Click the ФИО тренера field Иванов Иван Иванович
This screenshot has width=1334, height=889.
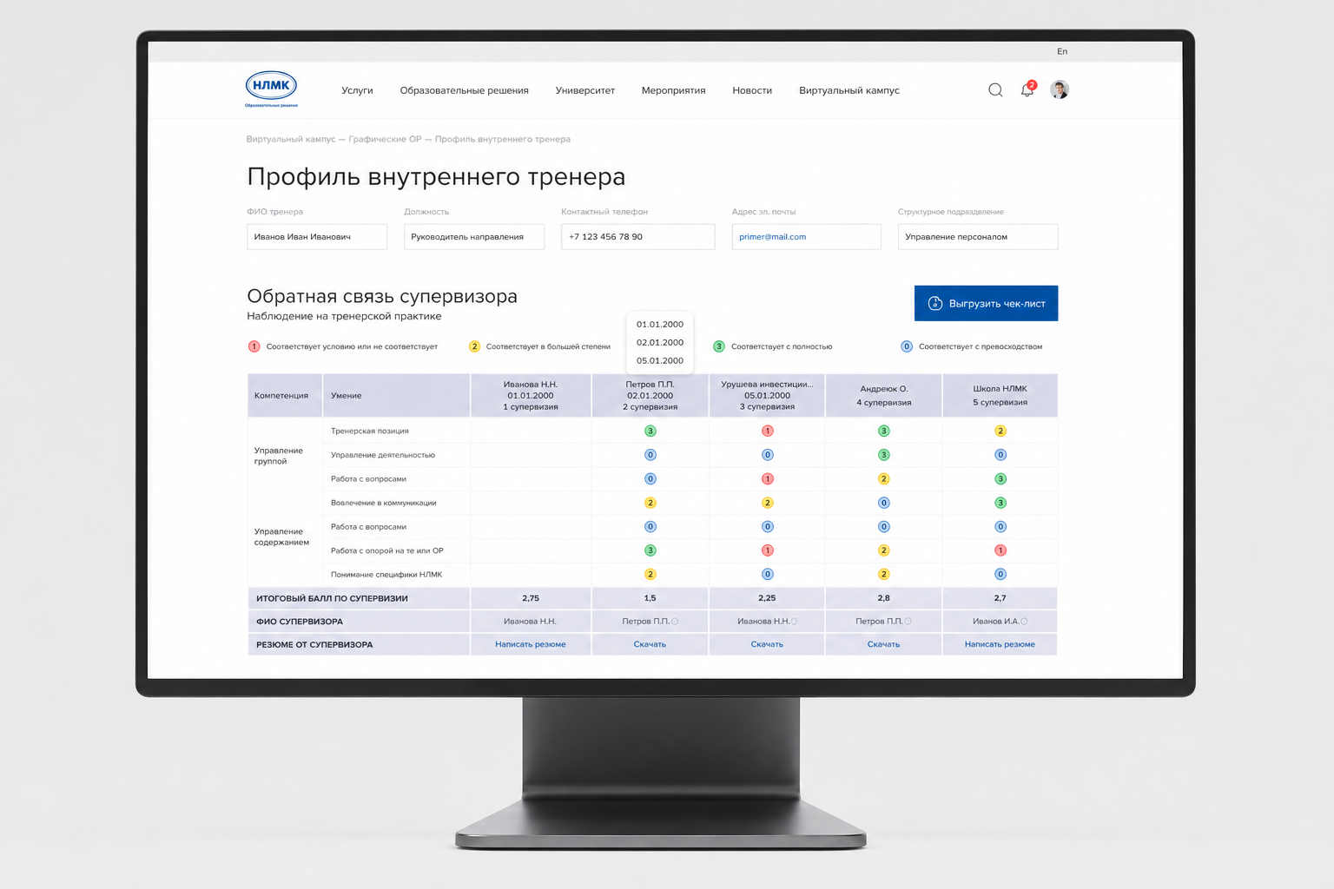[x=317, y=237]
